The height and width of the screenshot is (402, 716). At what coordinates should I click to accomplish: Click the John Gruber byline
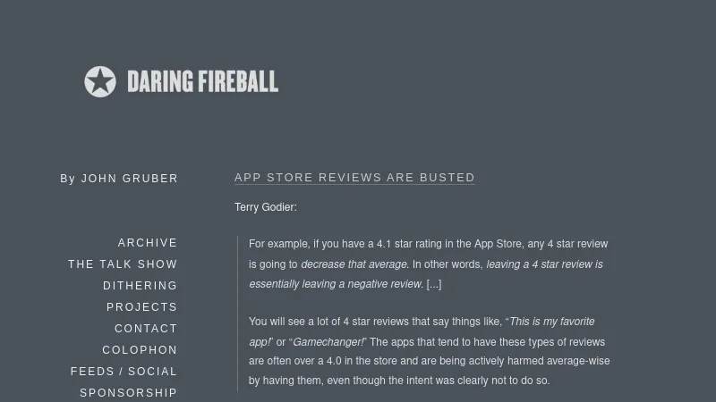click(x=130, y=179)
